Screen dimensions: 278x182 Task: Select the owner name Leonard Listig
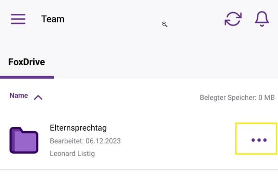[x=73, y=154]
